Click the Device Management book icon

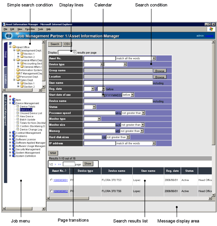pos(14,103)
